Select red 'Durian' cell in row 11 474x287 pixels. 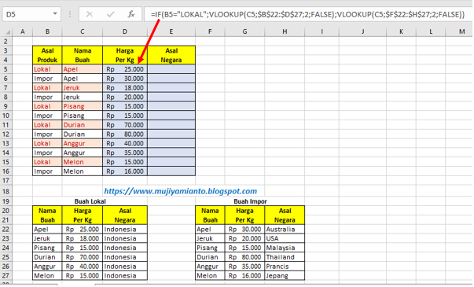[x=83, y=125]
